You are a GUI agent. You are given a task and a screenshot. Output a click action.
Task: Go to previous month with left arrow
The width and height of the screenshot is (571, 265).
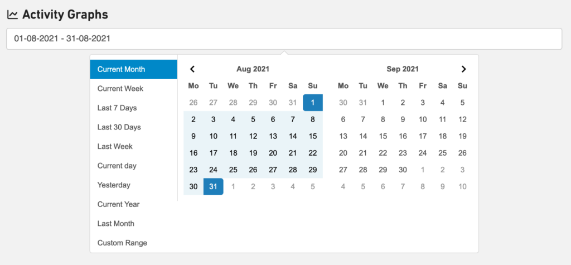tap(192, 69)
